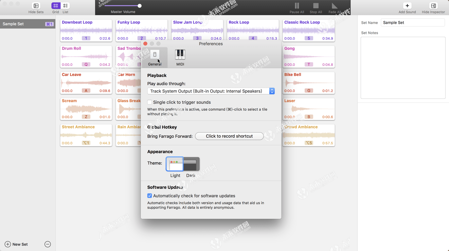Image resolution: width=449 pixels, height=251 pixels.
Task: Open the MIDI preferences tab
Action: point(180,58)
